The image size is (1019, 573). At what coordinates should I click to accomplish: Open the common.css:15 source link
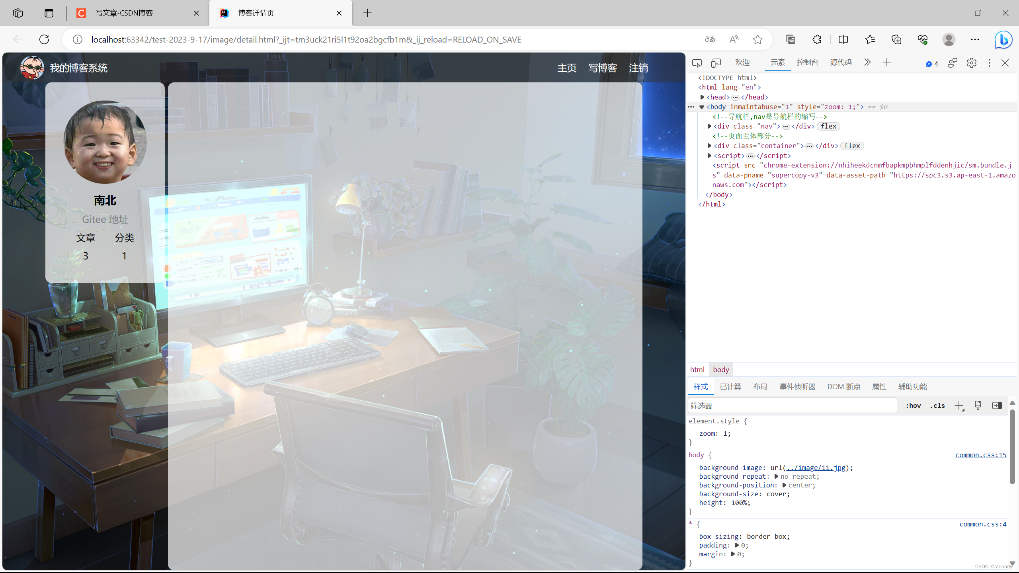point(981,455)
